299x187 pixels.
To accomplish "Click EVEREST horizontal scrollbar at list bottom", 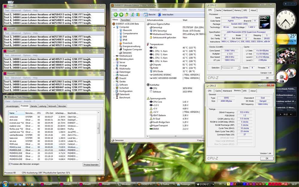I will tap(176, 136).
